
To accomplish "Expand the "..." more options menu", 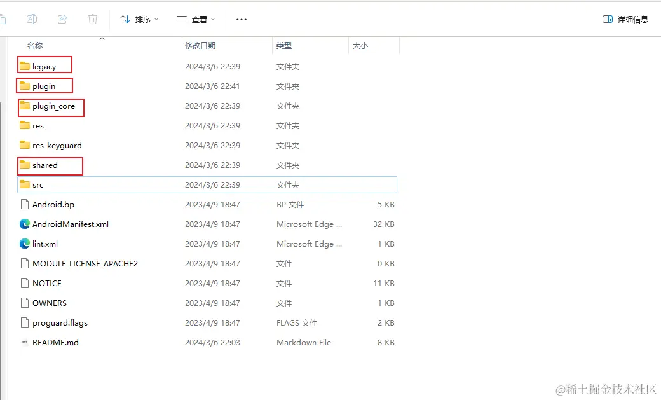I will tap(241, 19).
